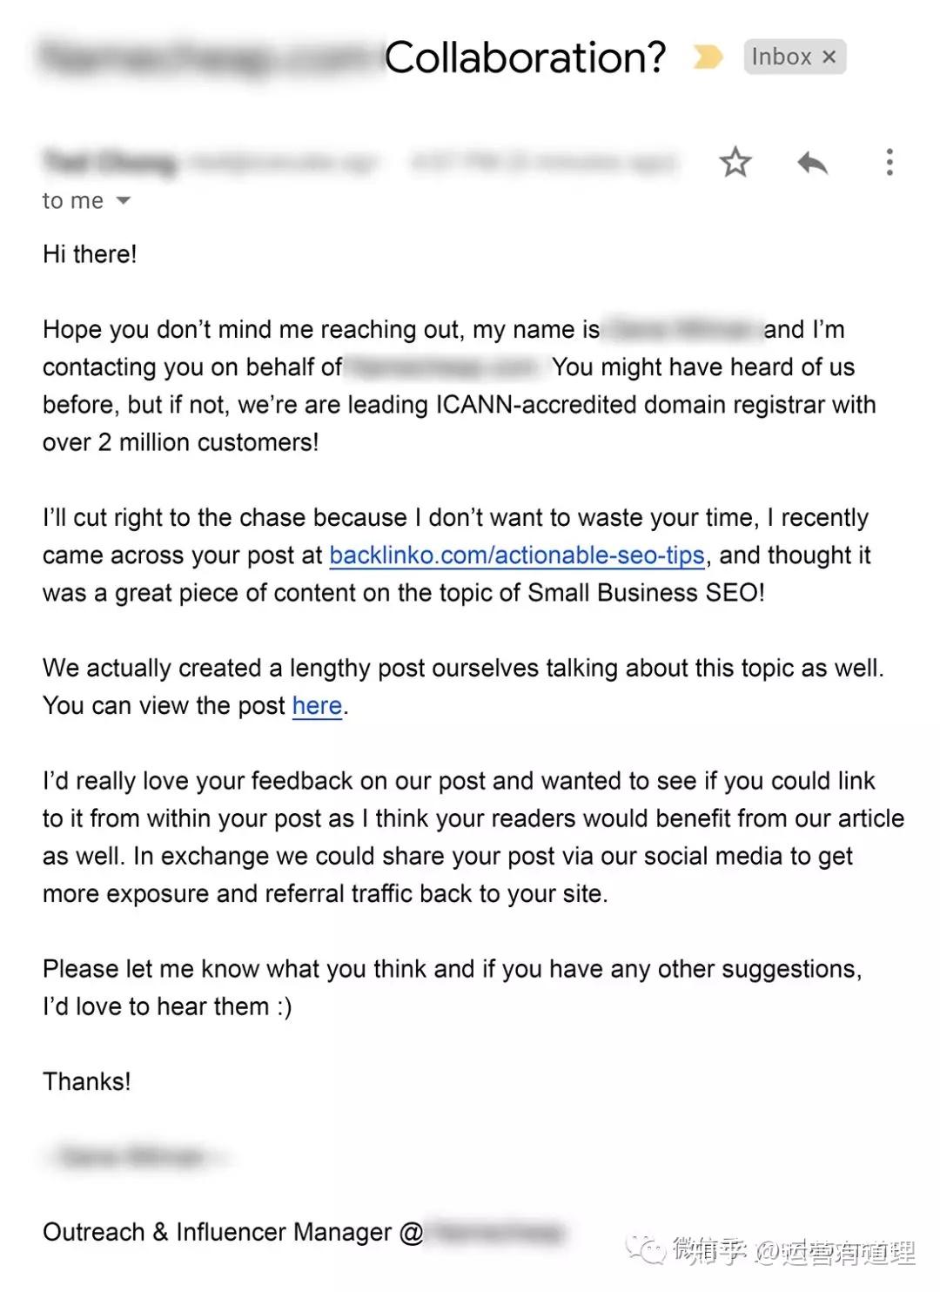Open the three-dot more options menu

coord(889,162)
